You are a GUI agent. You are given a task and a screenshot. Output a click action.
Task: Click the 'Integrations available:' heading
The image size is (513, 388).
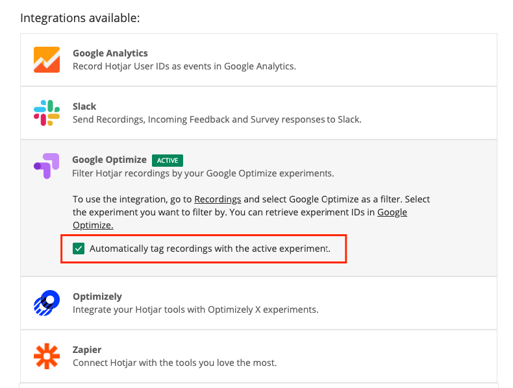[80, 18]
